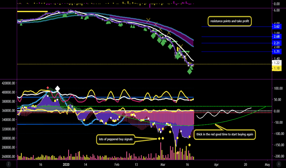
Task: Click the white 1.22 price label
Action: [277, 63]
